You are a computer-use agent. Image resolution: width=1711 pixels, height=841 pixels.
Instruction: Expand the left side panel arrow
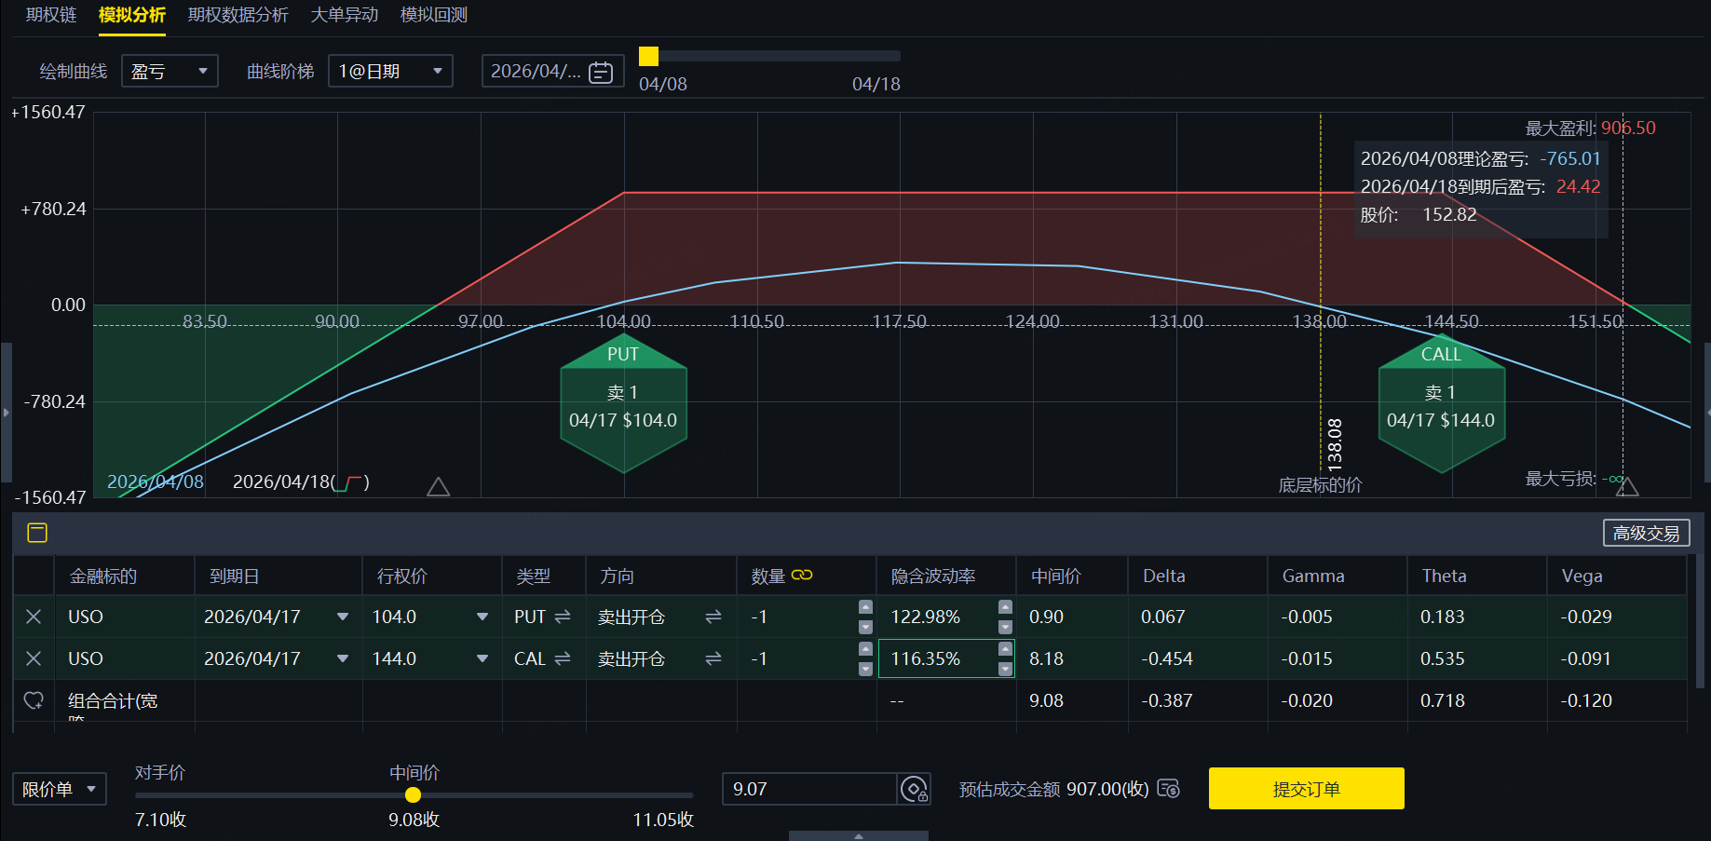6,412
